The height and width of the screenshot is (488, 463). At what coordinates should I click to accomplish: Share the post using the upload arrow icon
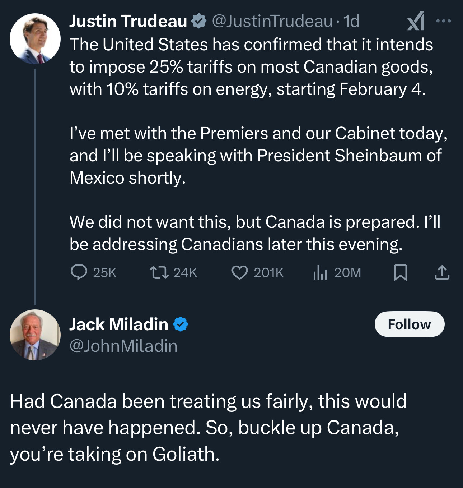coord(442,272)
